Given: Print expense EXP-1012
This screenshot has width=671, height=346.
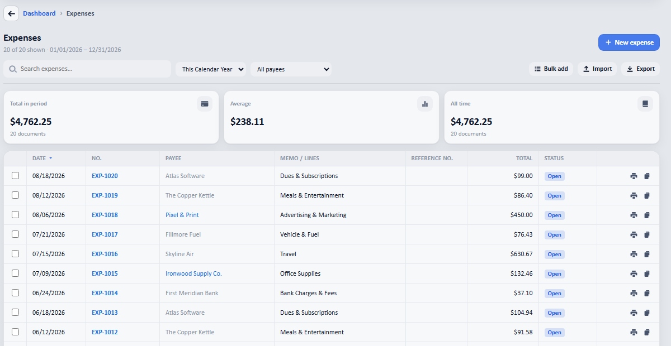Looking at the screenshot, I should point(634,333).
